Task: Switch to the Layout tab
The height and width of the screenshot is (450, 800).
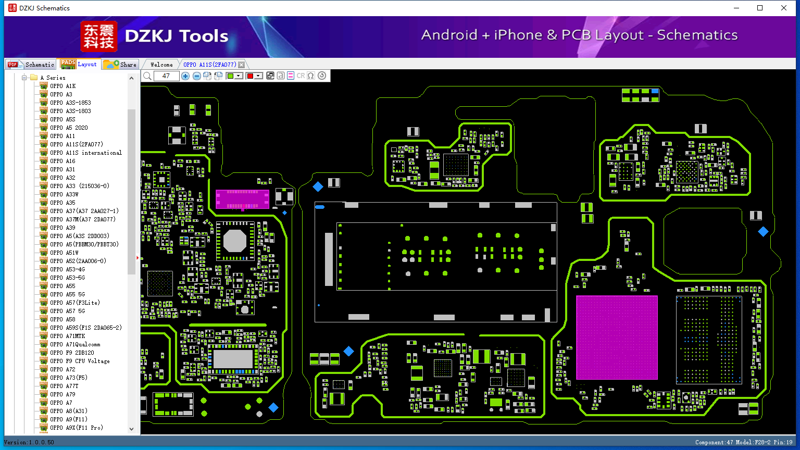Action: tap(79, 64)
